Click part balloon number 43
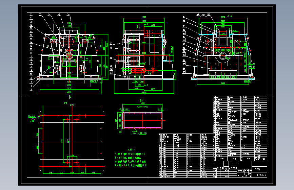 [184, 34]
